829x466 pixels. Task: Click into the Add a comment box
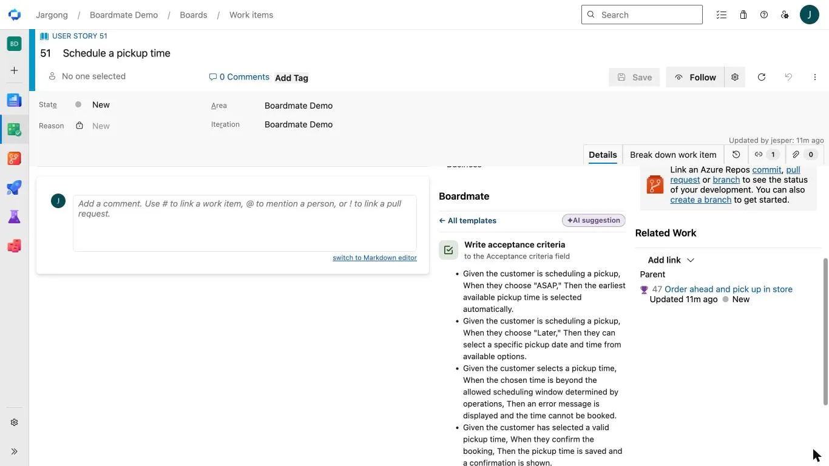[245, 223]
